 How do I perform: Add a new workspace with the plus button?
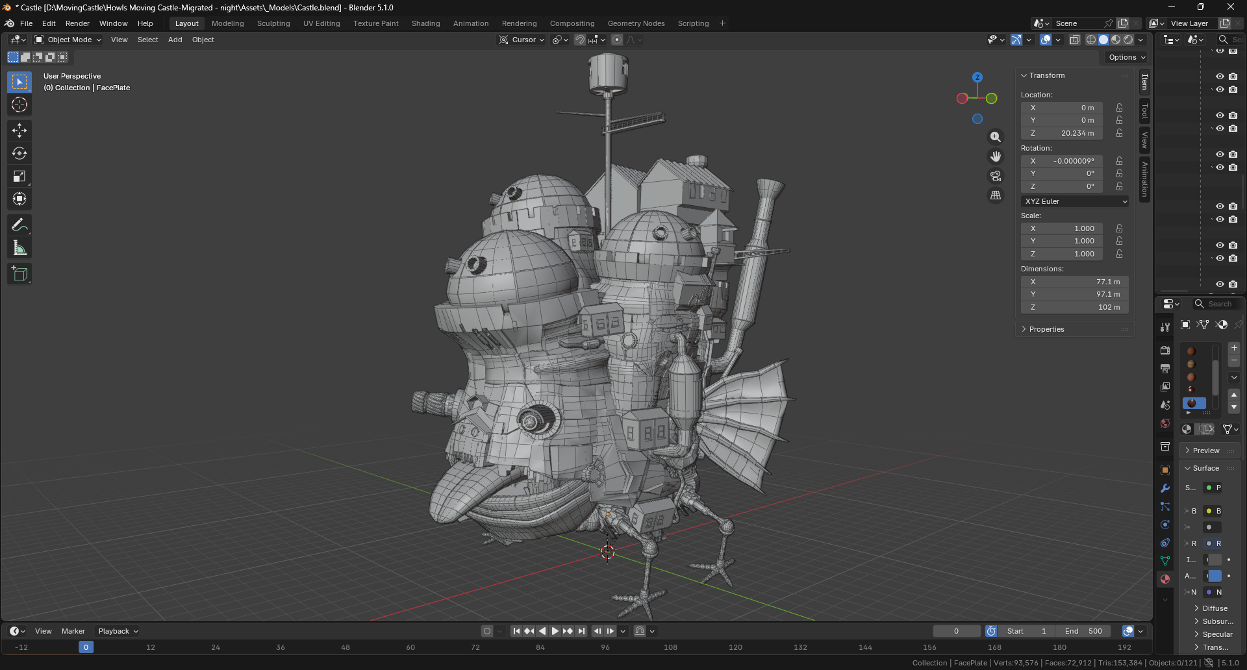click(722, 23)
